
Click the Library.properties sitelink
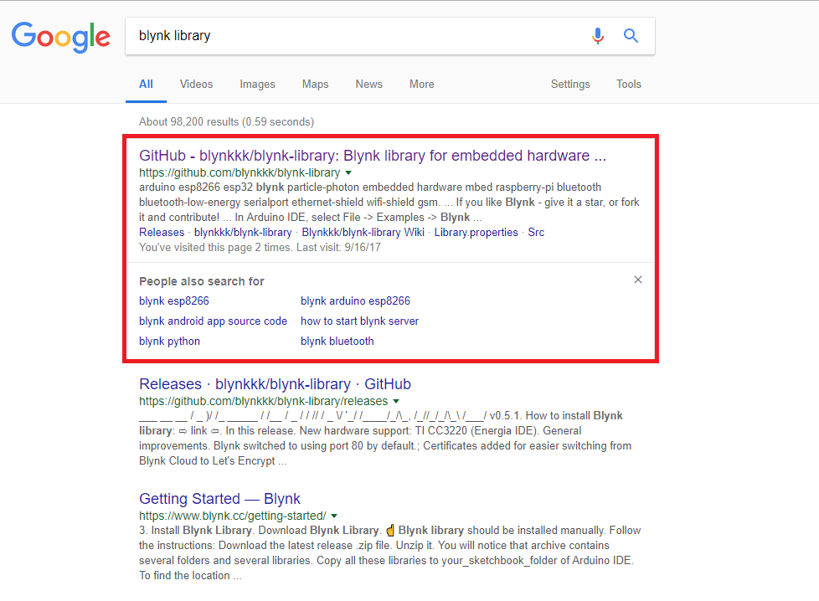(x=476, y=233)
